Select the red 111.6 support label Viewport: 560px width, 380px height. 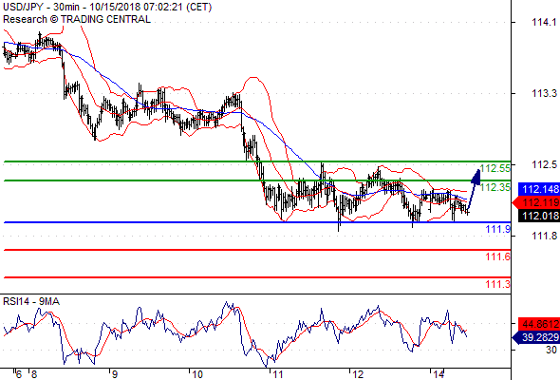[x=498, y=256]
